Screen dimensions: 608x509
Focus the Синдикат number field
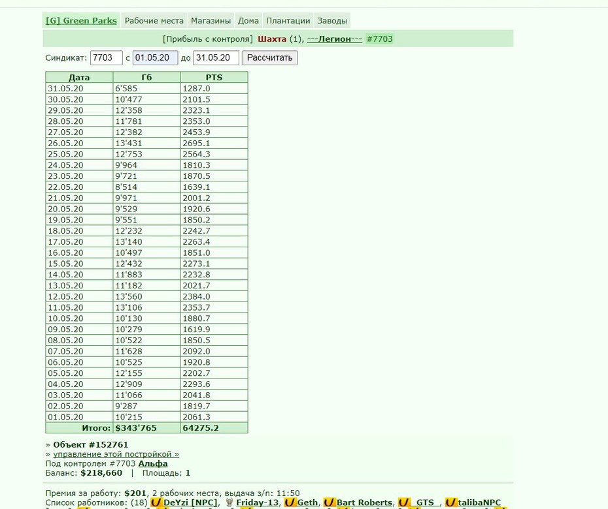click(x=107, y=57)
